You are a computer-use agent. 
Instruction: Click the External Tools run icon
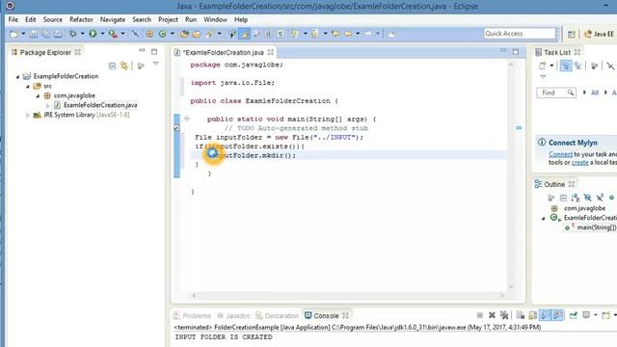113,35
